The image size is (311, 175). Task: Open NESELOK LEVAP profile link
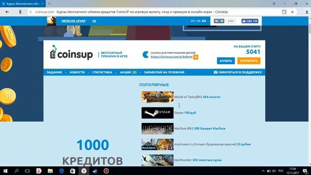[73, 21]
